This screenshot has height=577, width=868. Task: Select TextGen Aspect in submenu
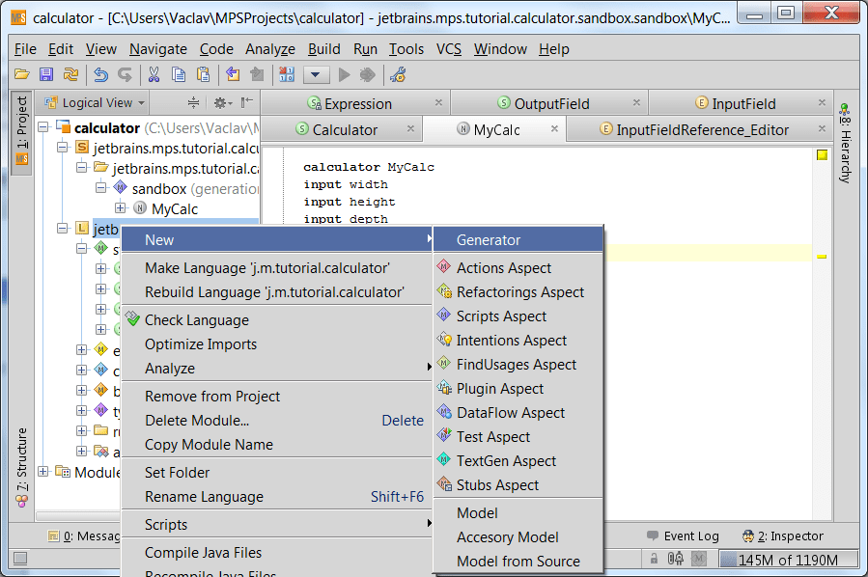[x=506, y=461]
